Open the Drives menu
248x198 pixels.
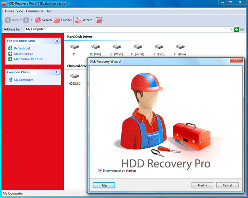pyautogui.click(x=9, y=11)
